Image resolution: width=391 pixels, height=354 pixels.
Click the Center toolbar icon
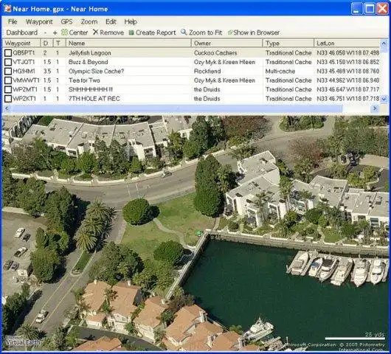coord(65,32)
